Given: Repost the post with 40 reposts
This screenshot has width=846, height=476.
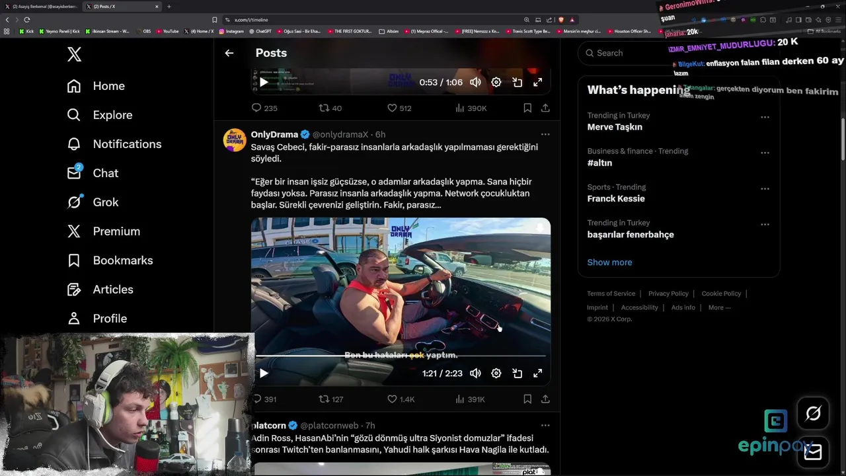Looking at the screenshot, I should click(330, 108).
